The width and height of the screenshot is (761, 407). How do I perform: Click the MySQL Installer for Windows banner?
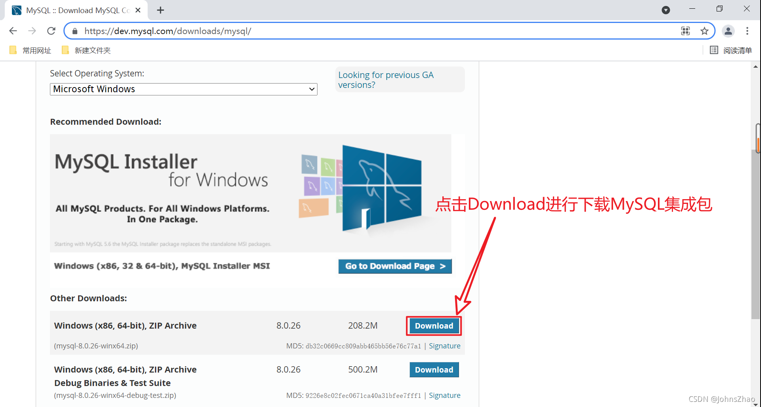(250, 193)
